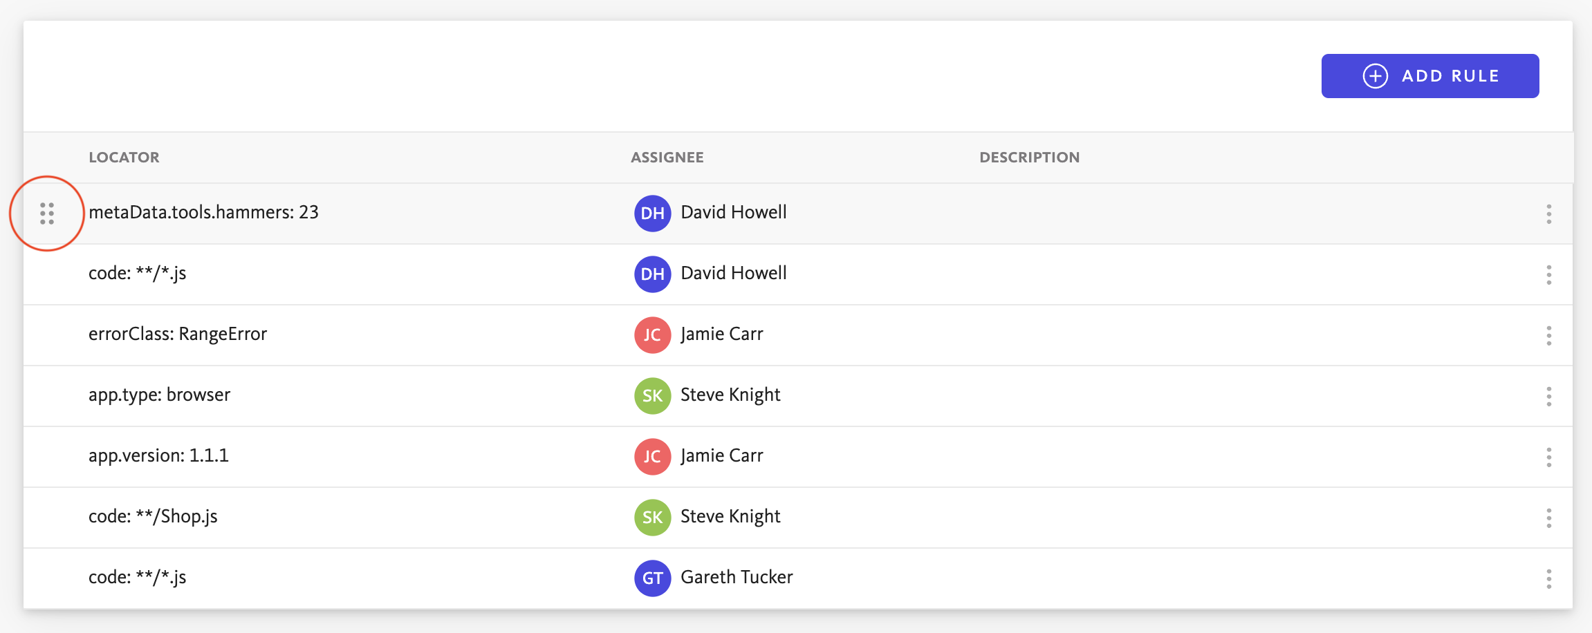Click Steve Knight name in app.type row
Image resolution: width=1592 pixels, height=633 pixels.
click(x=730, y=395)
